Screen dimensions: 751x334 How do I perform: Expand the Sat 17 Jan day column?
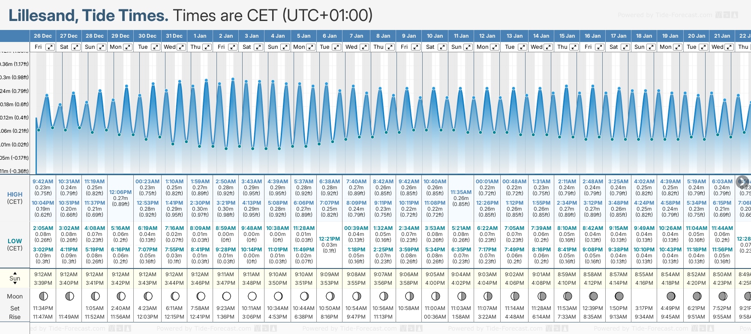point(625,47)
